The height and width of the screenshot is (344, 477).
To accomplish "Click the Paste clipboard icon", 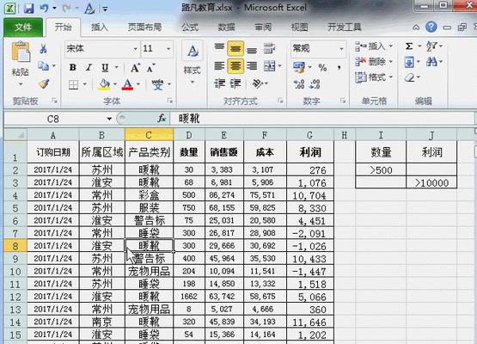I will [x=21, y=52].
